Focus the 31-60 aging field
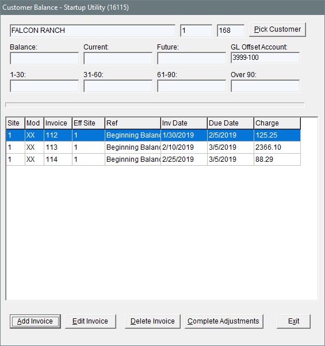The height and width of the screenshot is (346, 325). coord(118,86)
